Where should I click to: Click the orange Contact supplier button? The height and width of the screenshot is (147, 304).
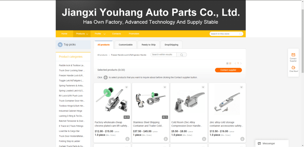(228, 70)
